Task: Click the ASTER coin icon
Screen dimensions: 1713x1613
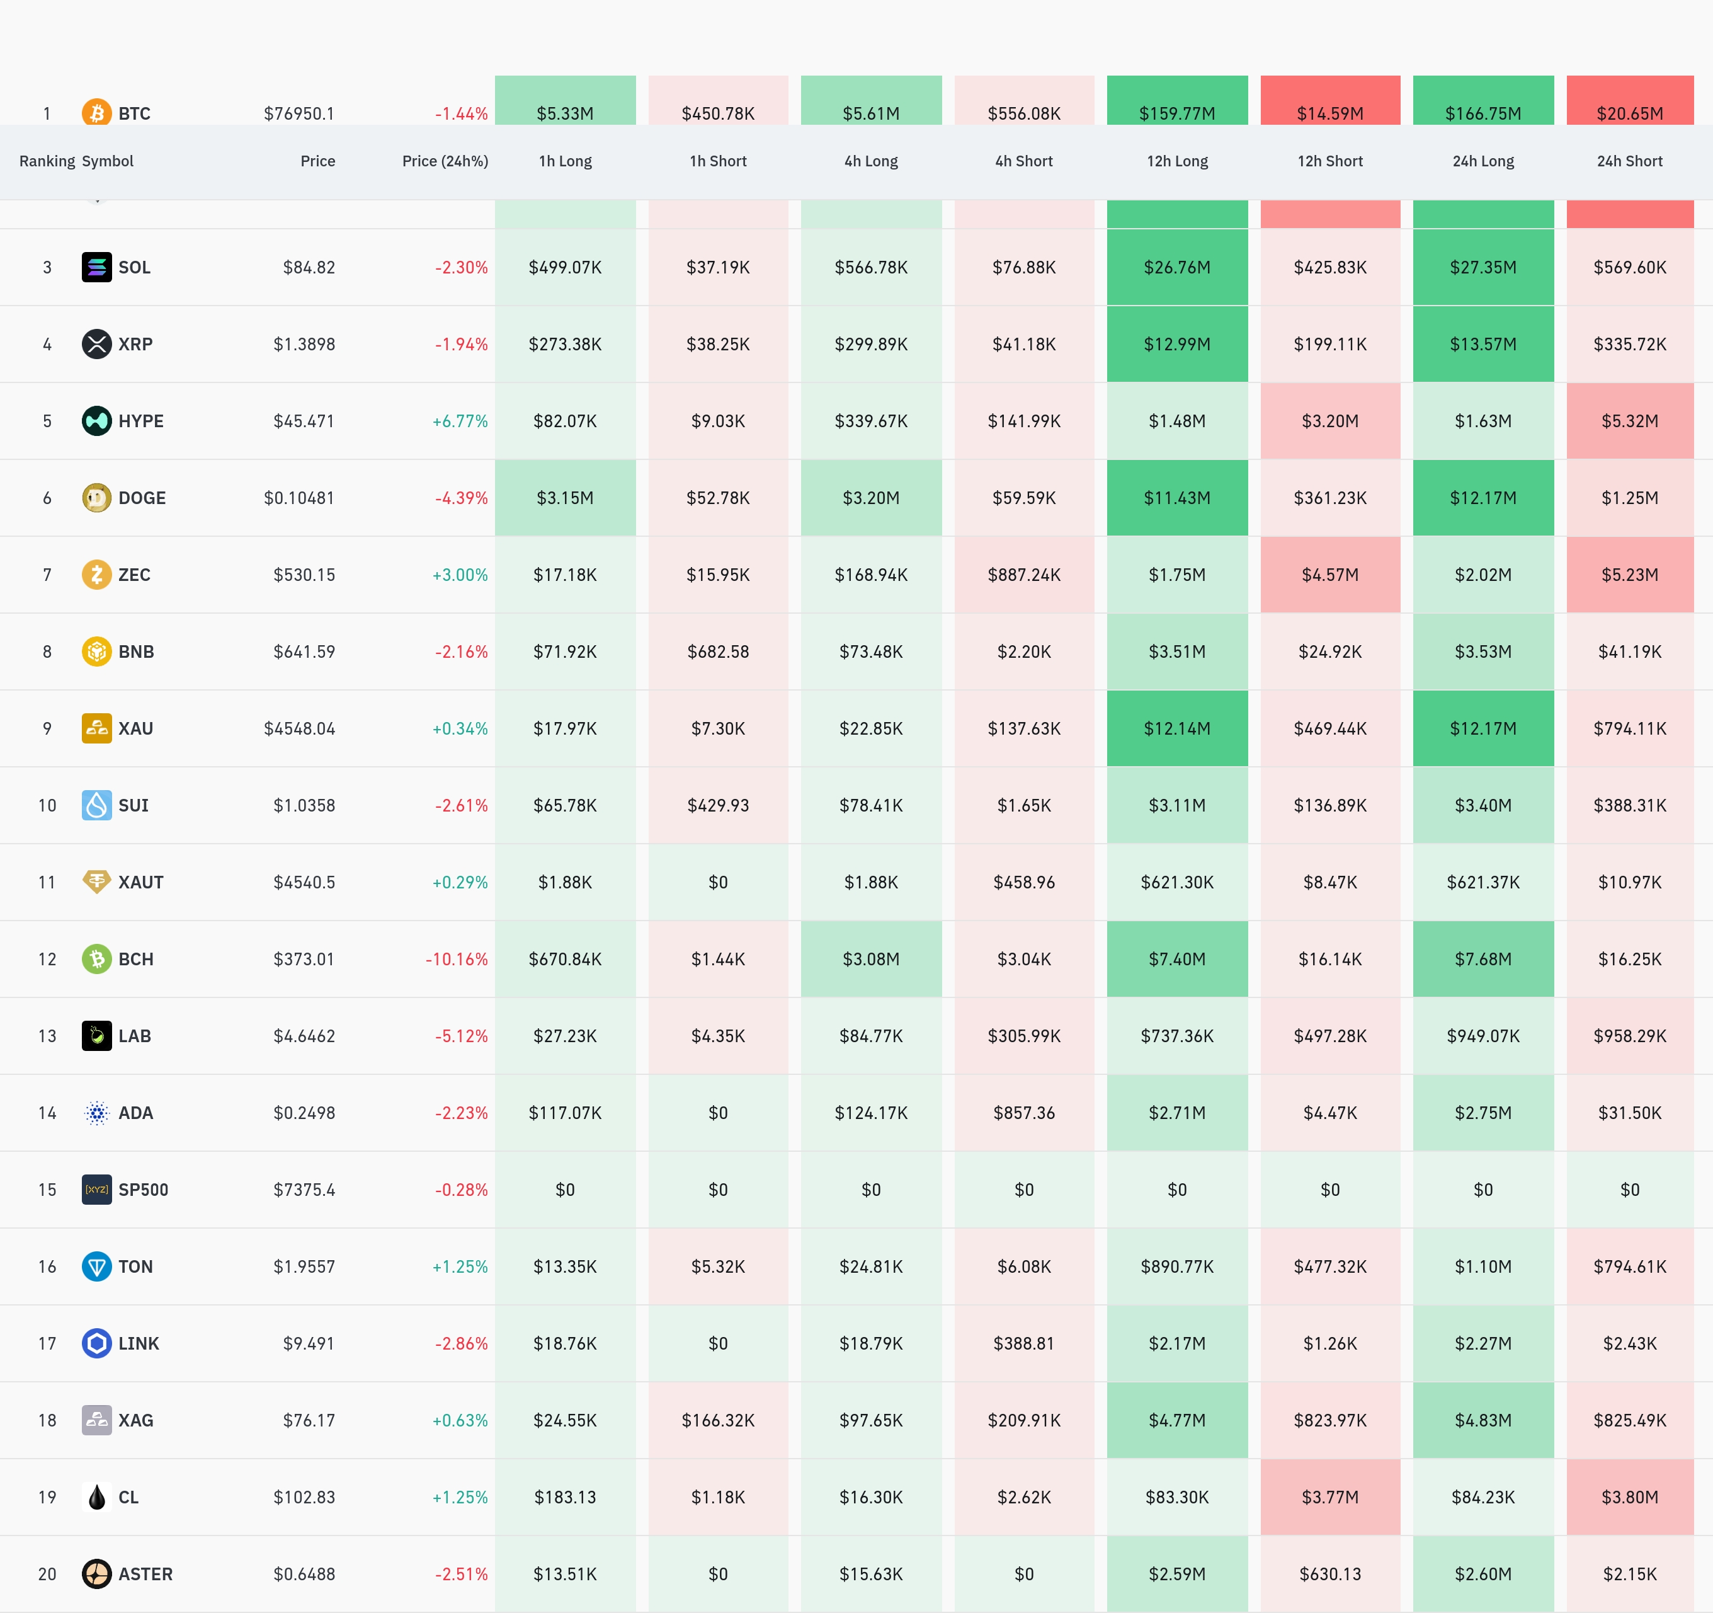Action: [96, 1574]
